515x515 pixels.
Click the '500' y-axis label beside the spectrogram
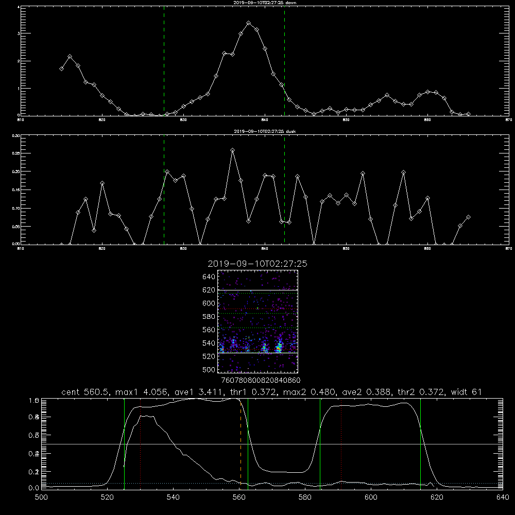(x=209, y=370)
